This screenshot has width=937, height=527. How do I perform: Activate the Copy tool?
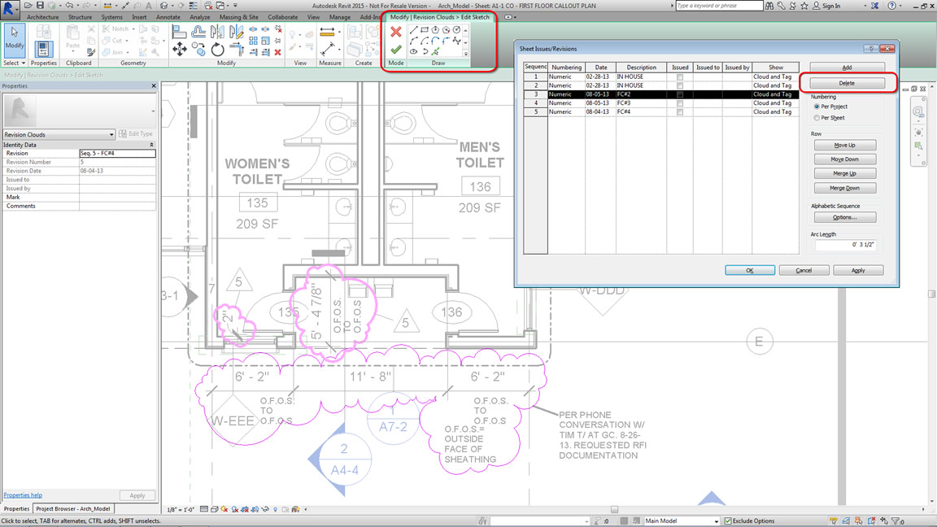(x=198, y=49)
